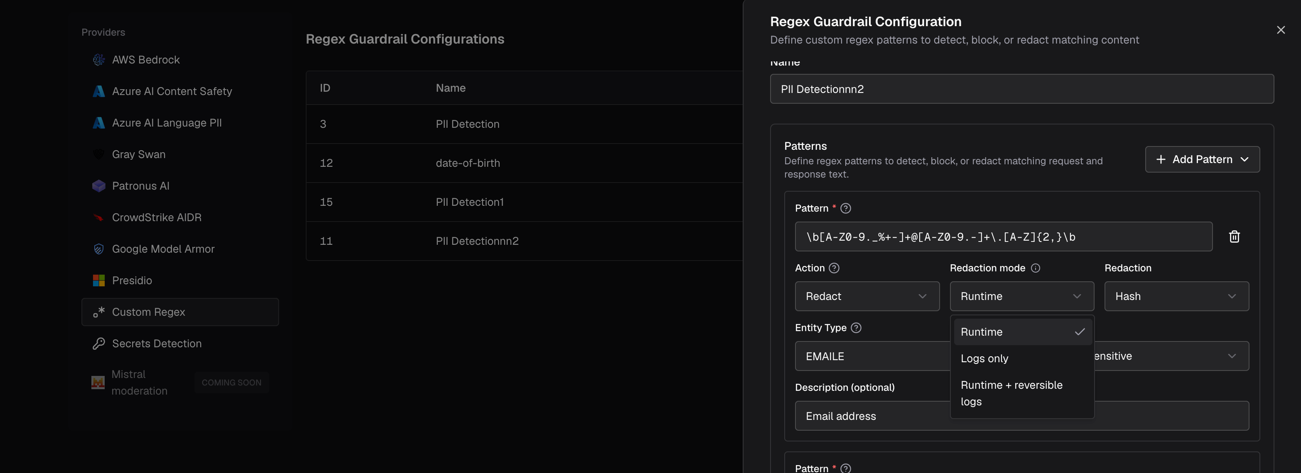Choose the Azure AI Language PII icon
This screenshot has height=473, width=1301.
[x=98, y=123]
